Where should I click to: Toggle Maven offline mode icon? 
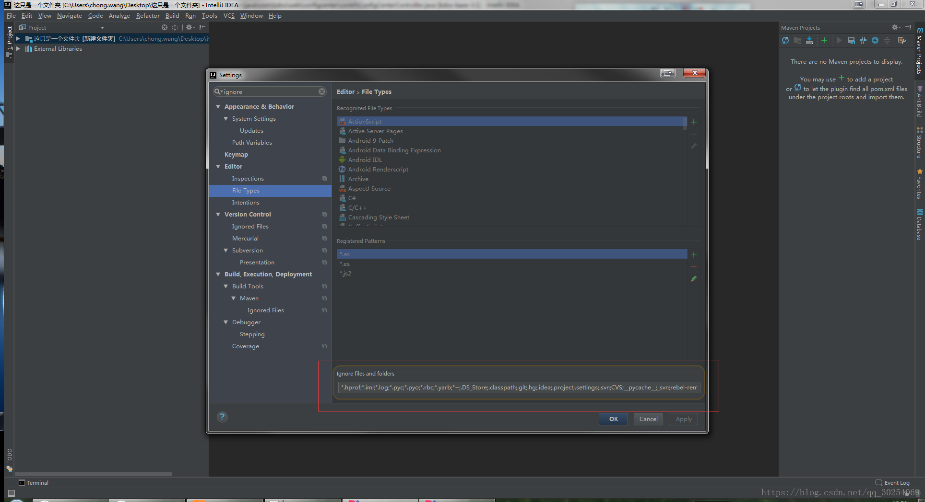pos(863,41)
